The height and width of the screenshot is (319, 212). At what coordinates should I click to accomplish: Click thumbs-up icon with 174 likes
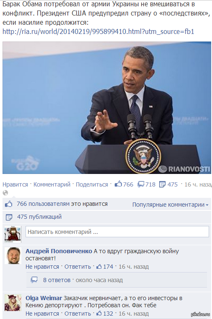99,267
